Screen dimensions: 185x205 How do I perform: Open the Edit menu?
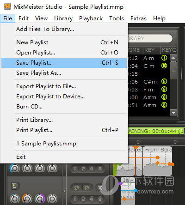point(24,18)
